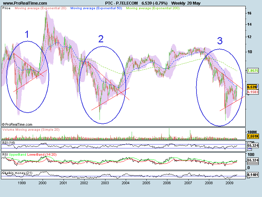Click the 100M volume axis label

252,132
